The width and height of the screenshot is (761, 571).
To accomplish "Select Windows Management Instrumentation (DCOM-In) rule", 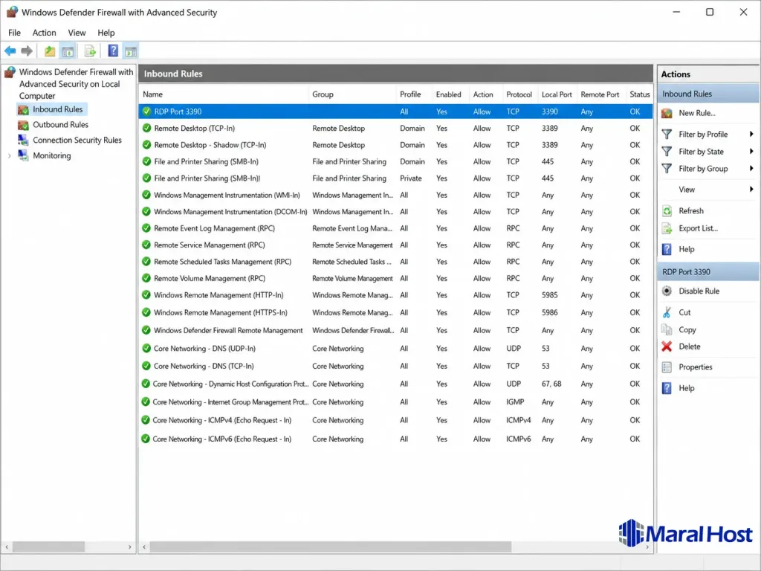I will (x=395, y=212).
